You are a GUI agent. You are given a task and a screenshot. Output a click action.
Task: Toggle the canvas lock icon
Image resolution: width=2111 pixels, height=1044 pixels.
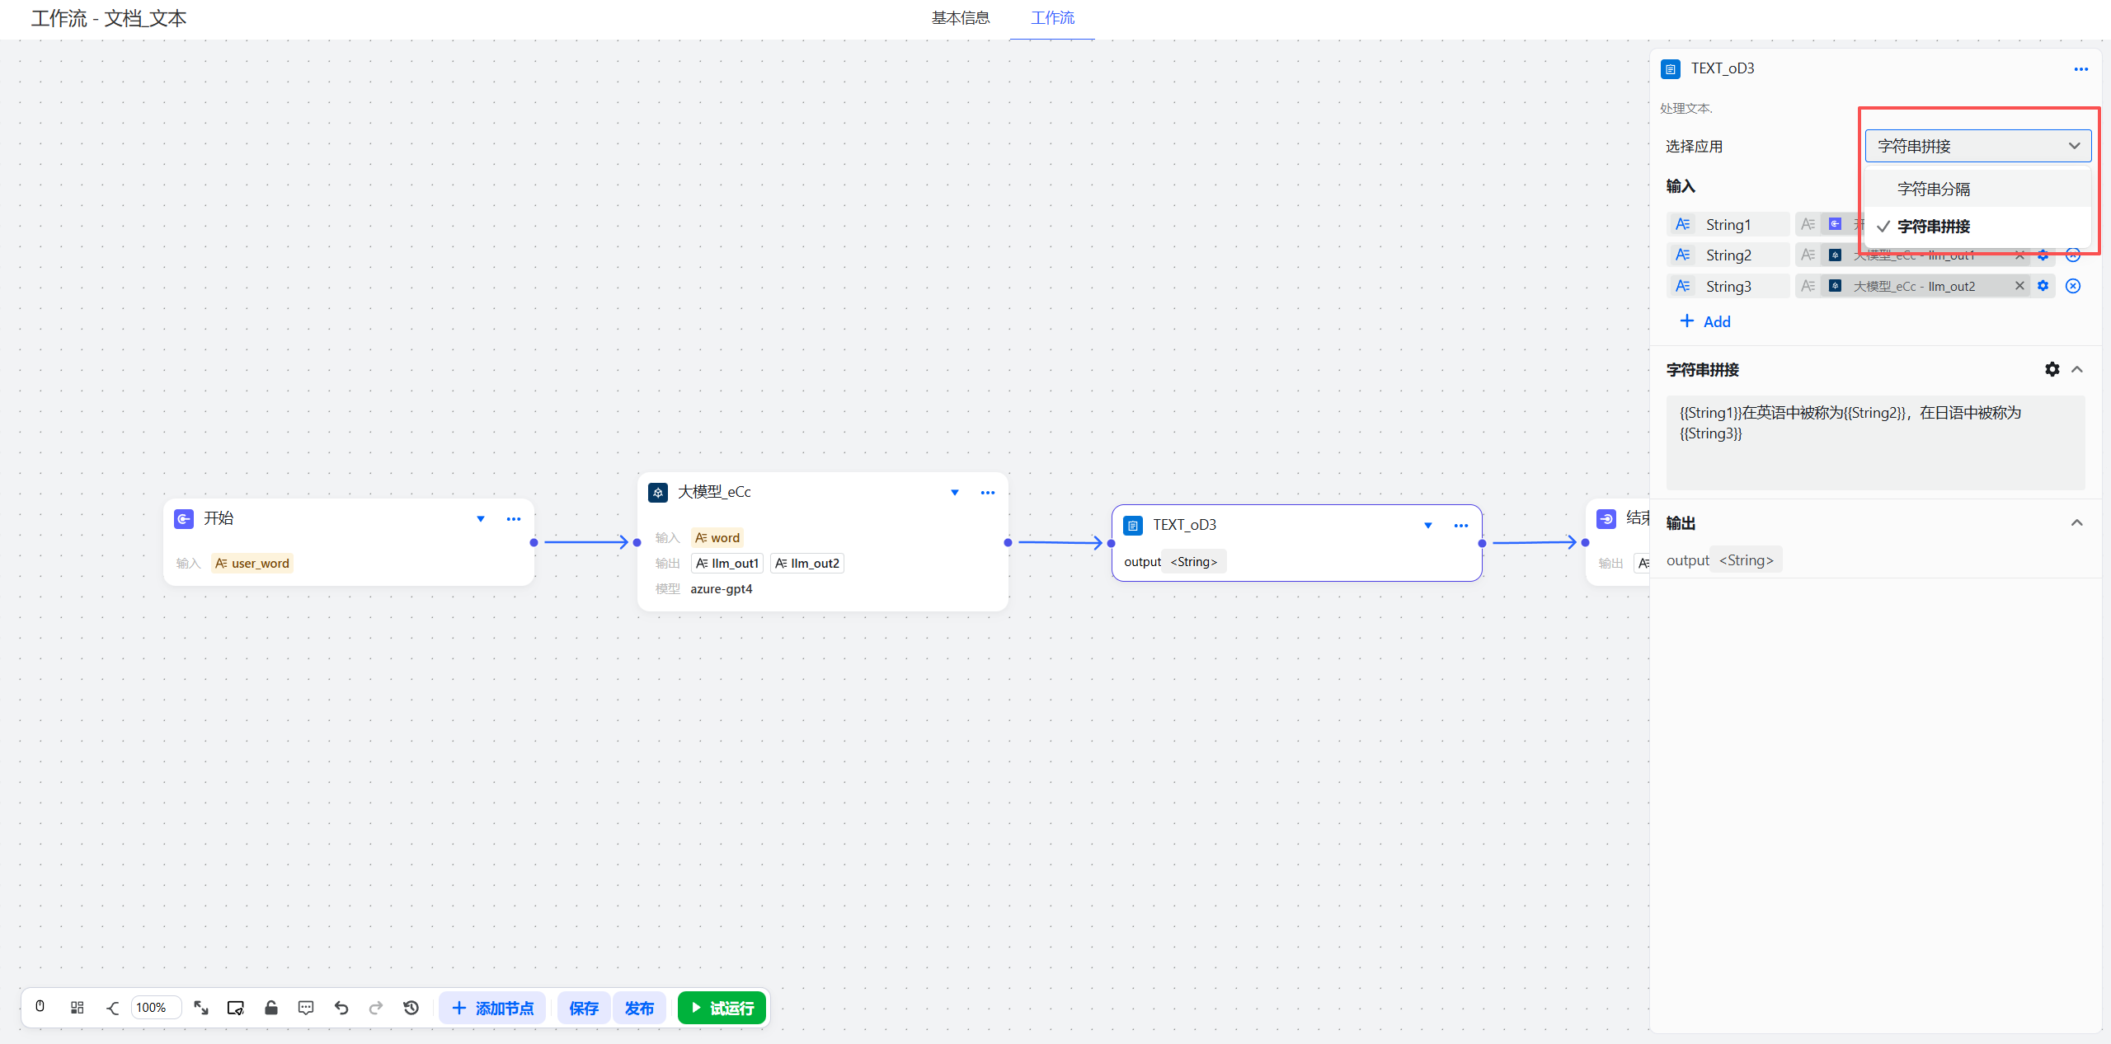point(270,1007)
